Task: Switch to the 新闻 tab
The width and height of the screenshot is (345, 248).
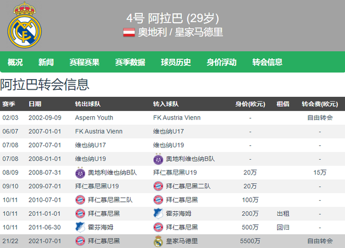Action: coord(46,62)
